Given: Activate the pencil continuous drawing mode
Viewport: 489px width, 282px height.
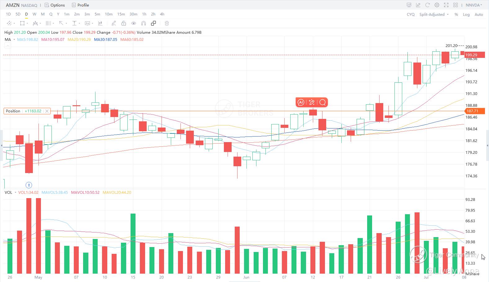Looking at the screenshot, I should (x=114, y=23).
